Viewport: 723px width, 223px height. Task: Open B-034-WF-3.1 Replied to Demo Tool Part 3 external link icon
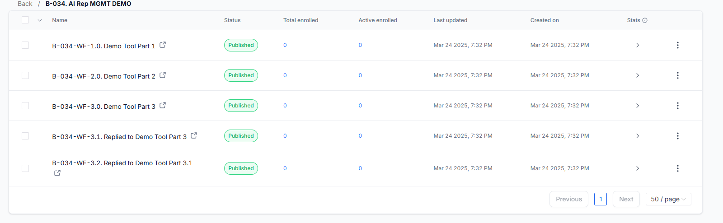point(194,135)
